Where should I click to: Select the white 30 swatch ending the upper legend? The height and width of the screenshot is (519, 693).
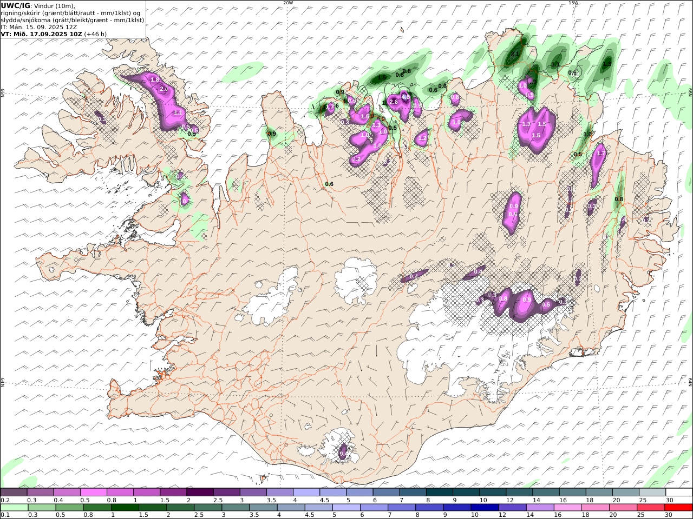point(679,493)
